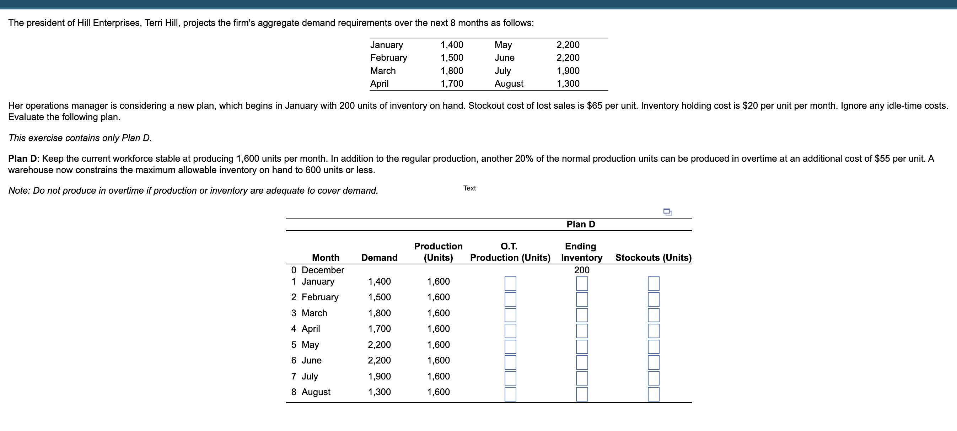957x431 pixels.
Task: Enter February Ending Inventory value
Action: coord(581,299)
